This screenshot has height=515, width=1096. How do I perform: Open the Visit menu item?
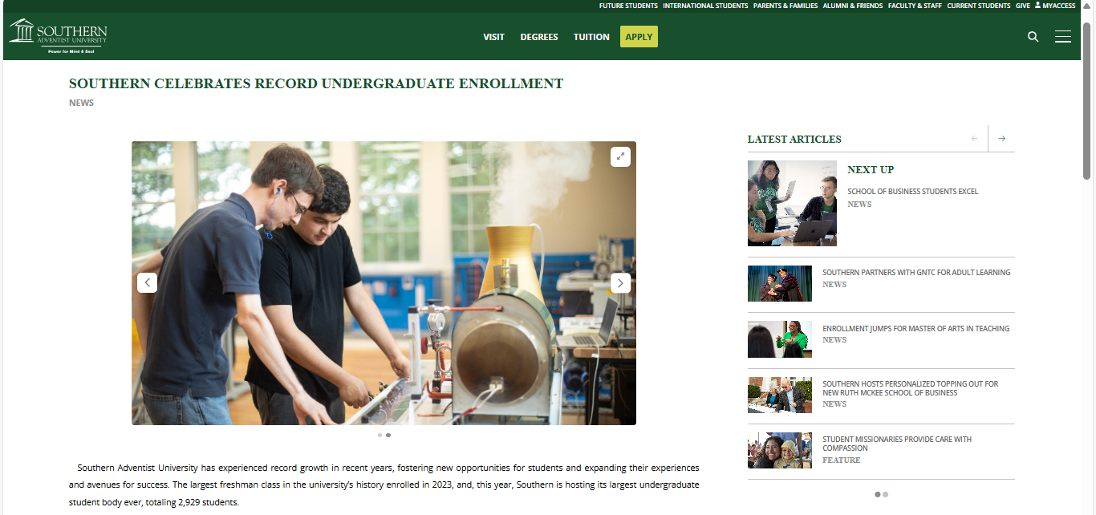pos(494,37)
